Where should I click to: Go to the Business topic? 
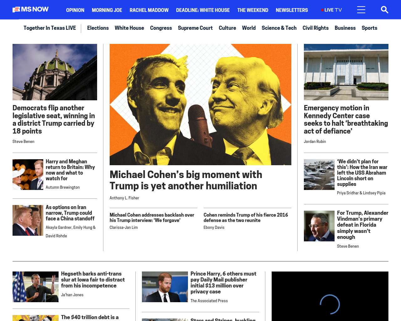click(345, 28)
